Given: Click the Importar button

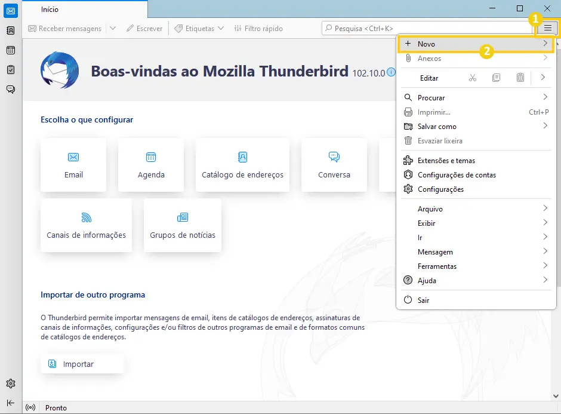Looking at the screenshot, I should pos(82,364).
